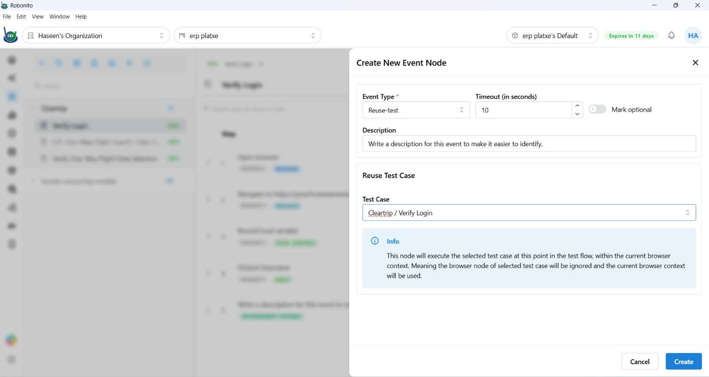This screenshot has width=709, height=377.
Task: Open the erp platxe's Default environment dropdown
Action: (x=553, y=35)
